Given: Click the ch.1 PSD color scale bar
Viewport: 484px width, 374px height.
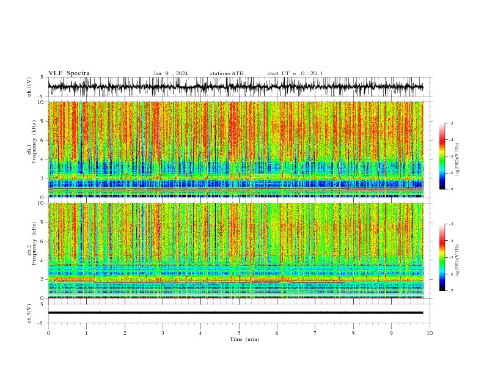Looking at the screenshot, I should pyautogui.click(x=442, y=156).
